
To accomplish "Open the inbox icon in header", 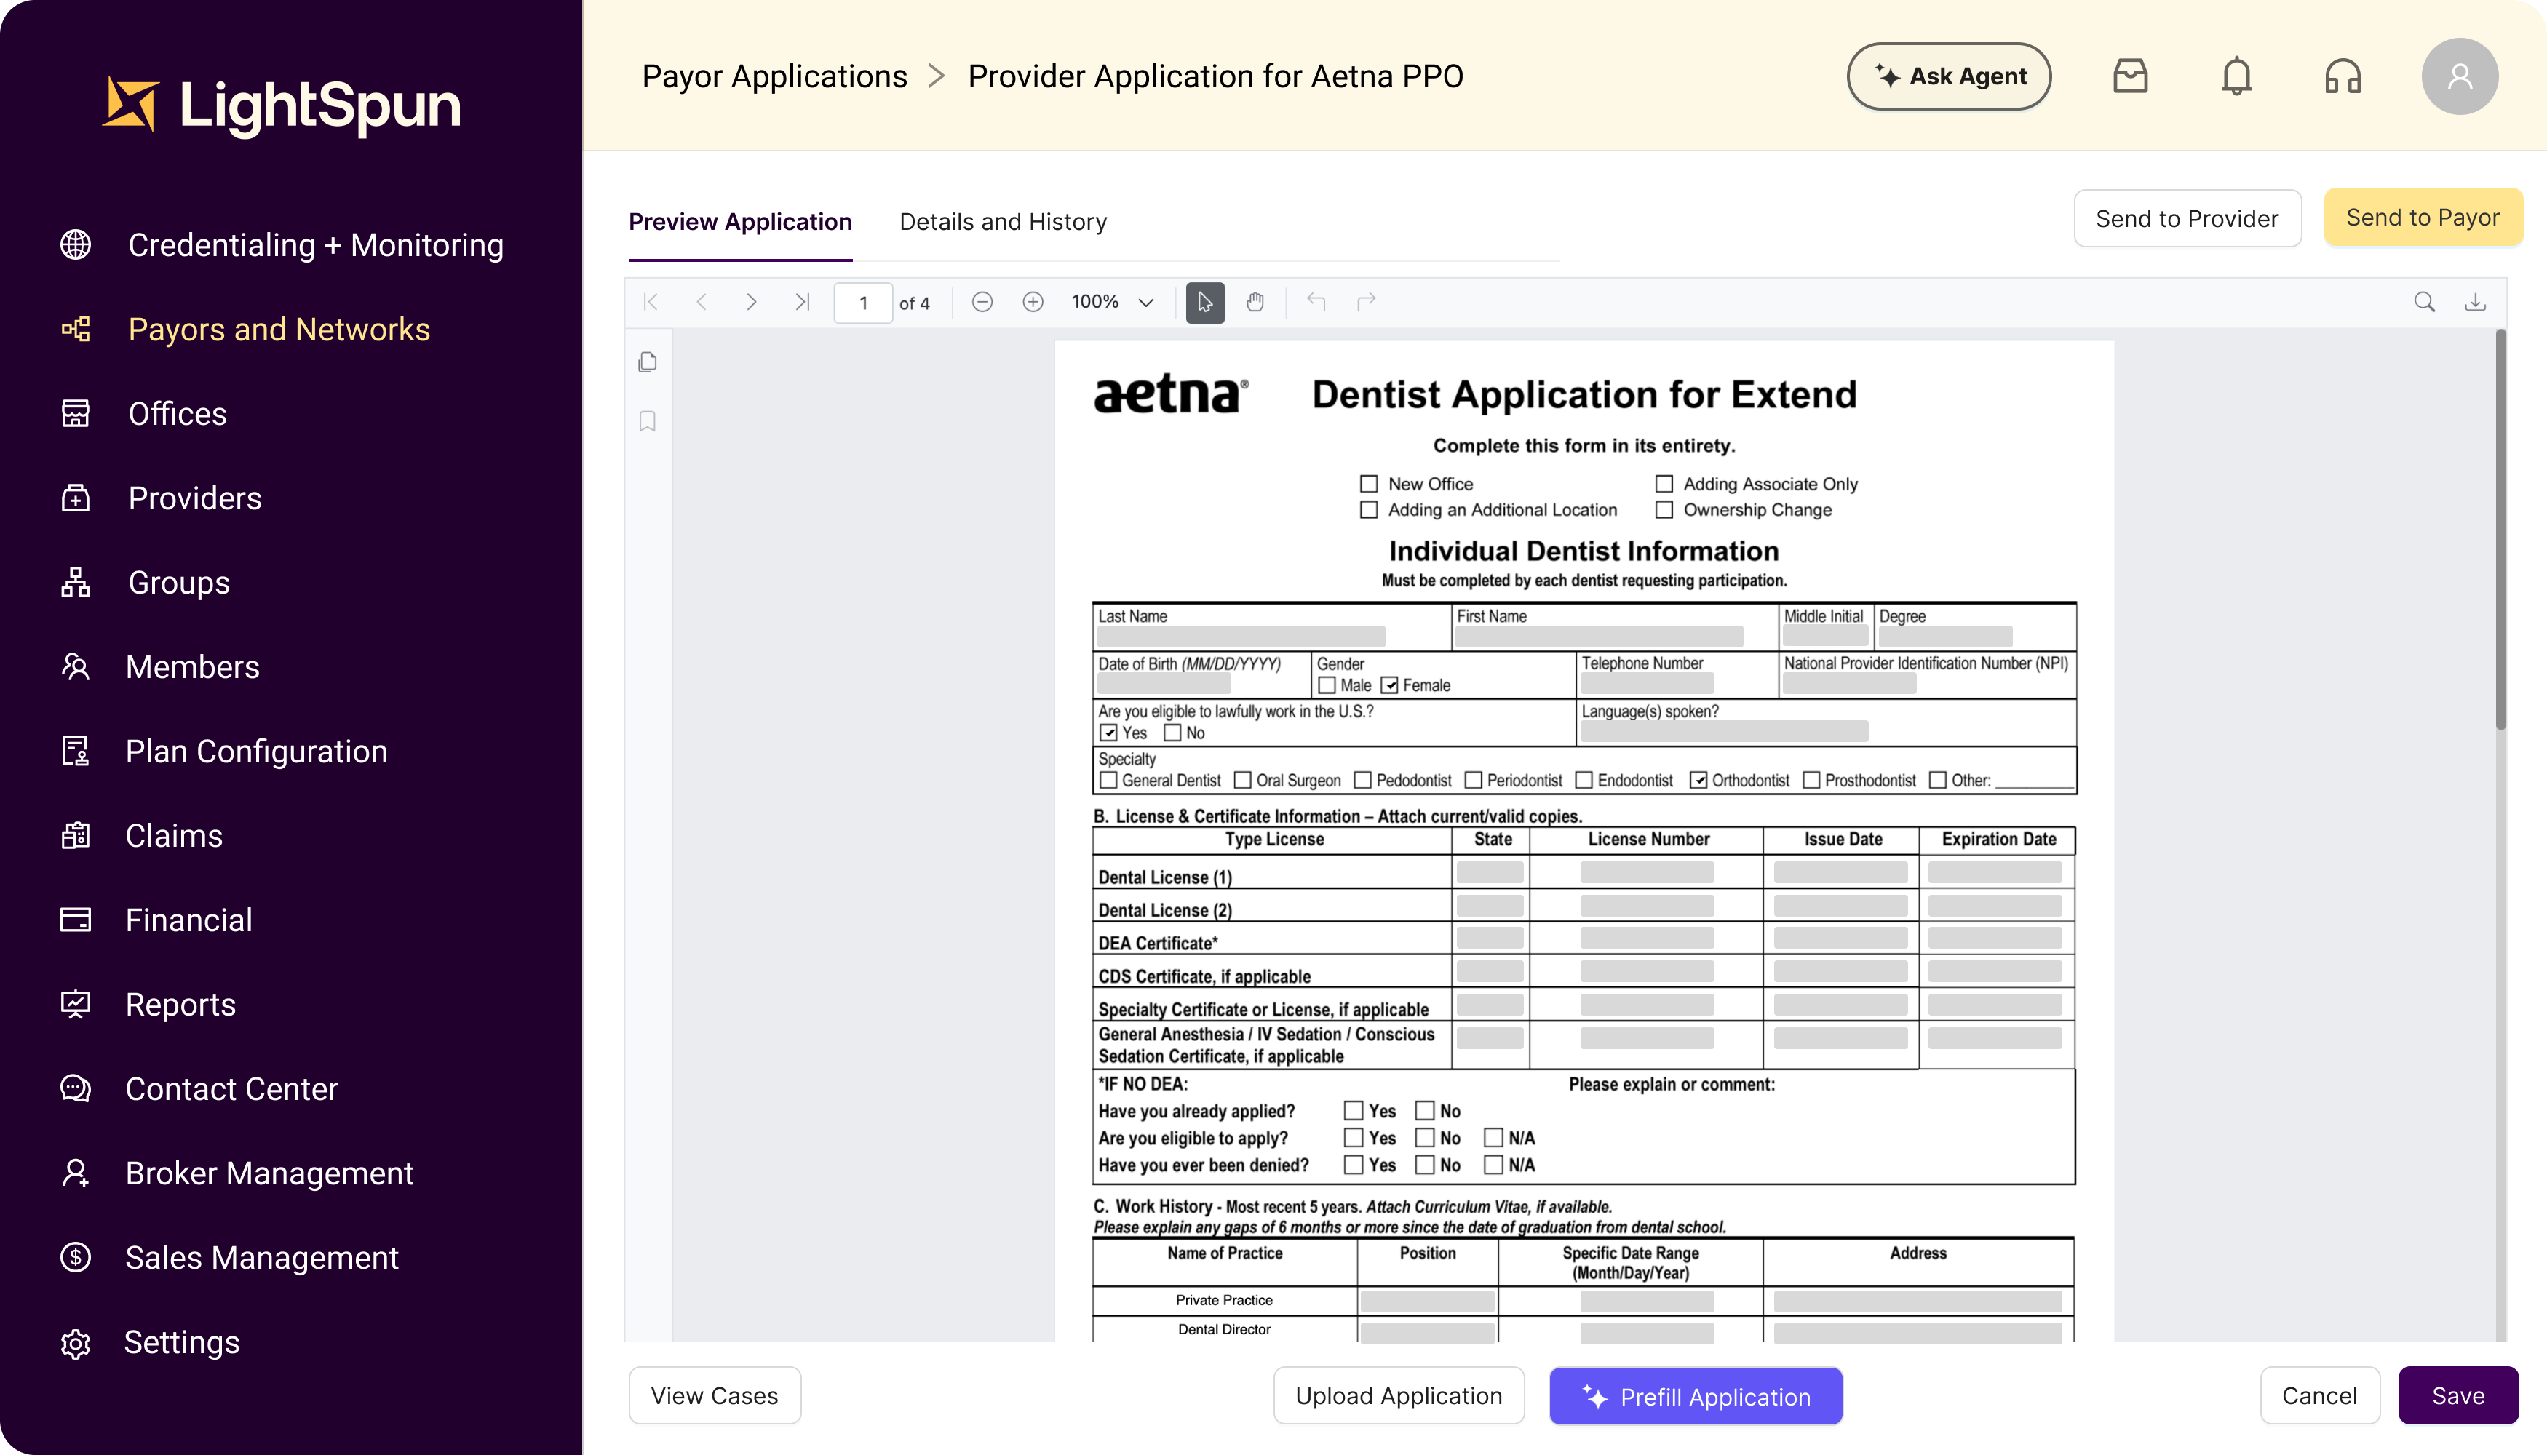I will pyautogui.click(x=2130, y=76).
